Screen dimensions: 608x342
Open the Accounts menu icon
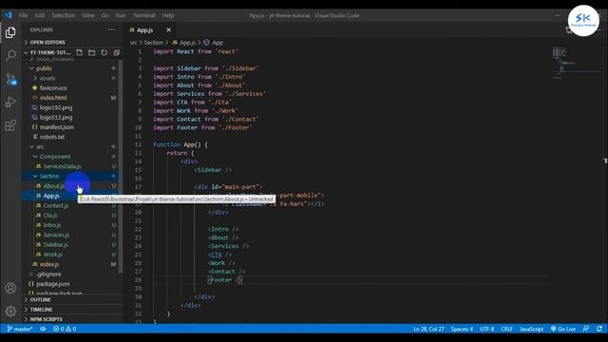click(x=10, y=288)
